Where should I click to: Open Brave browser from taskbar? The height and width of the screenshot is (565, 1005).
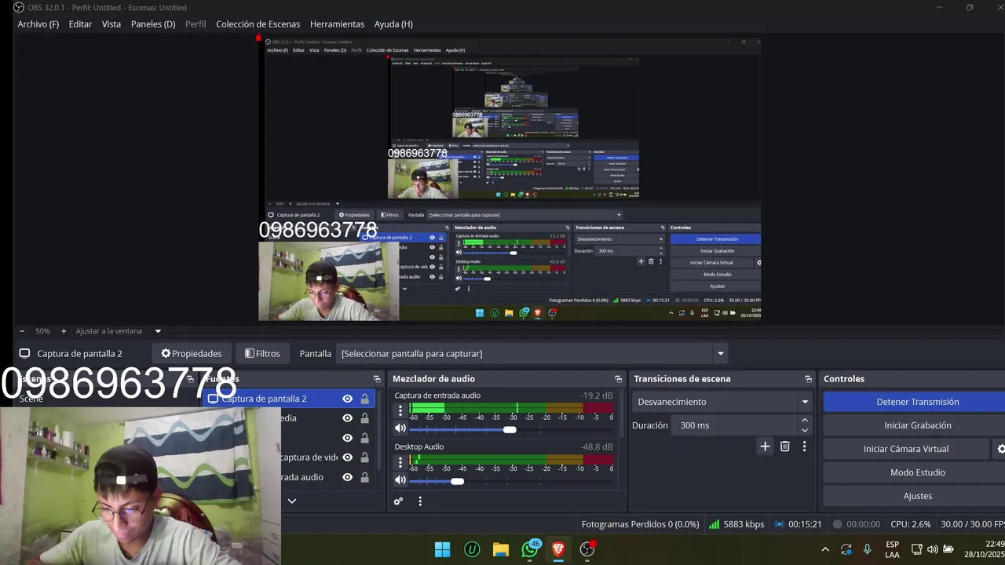[558, 549]
